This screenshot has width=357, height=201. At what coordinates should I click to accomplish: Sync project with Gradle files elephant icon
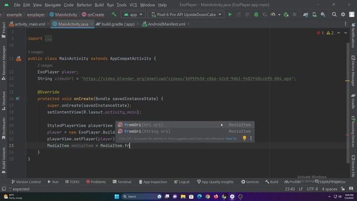[x=306, y=15]
